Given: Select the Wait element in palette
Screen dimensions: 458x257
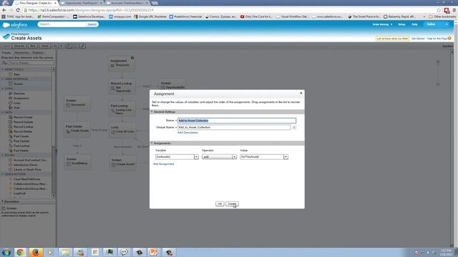Looking at the screenshot, I should (x=16, y=108).
